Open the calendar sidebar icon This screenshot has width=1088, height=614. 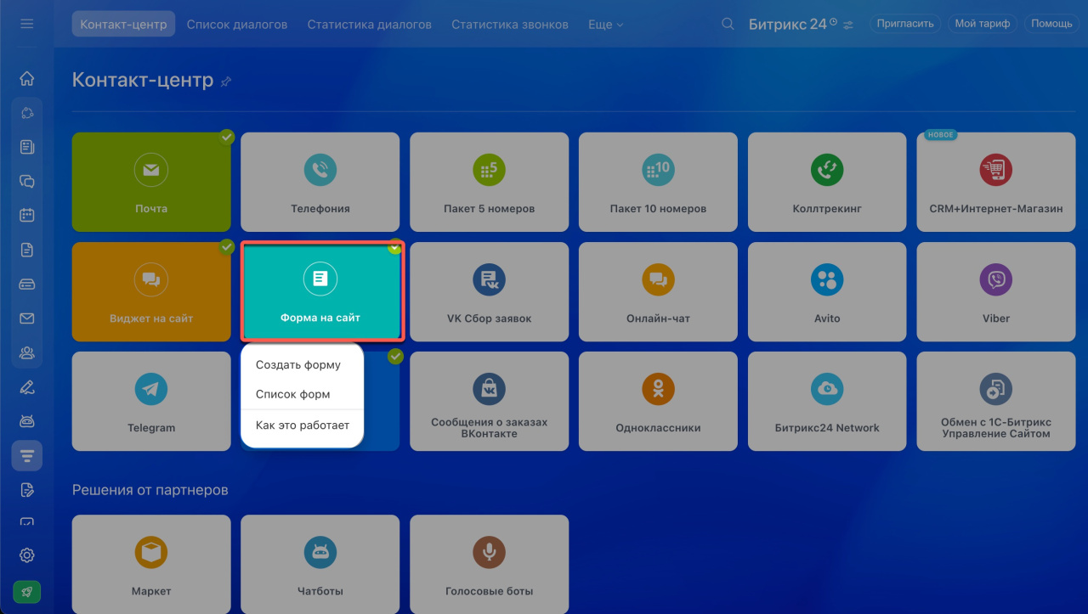click(26, 215)
